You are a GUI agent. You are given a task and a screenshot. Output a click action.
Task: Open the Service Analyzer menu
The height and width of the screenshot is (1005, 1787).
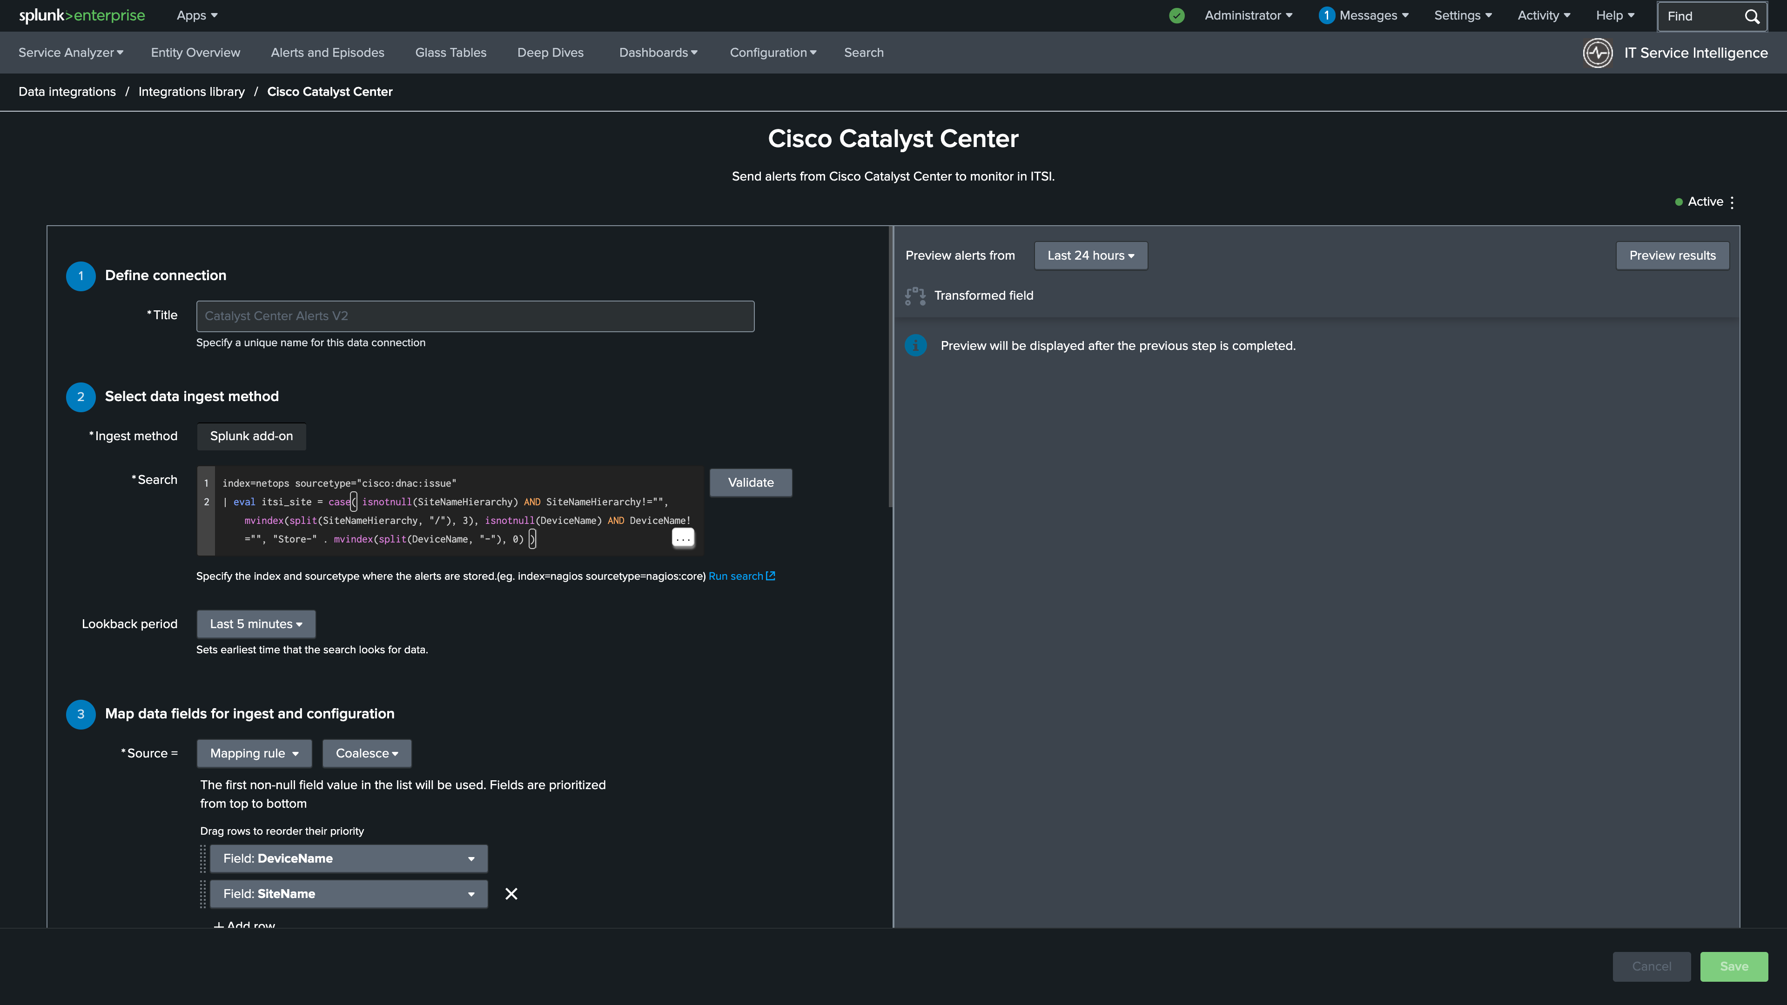[x=71, y=53]
